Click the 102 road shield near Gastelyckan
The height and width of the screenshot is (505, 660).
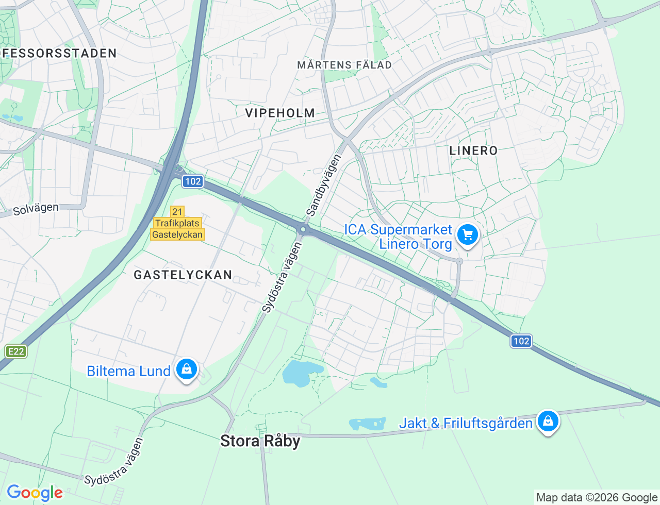(193, 181)
